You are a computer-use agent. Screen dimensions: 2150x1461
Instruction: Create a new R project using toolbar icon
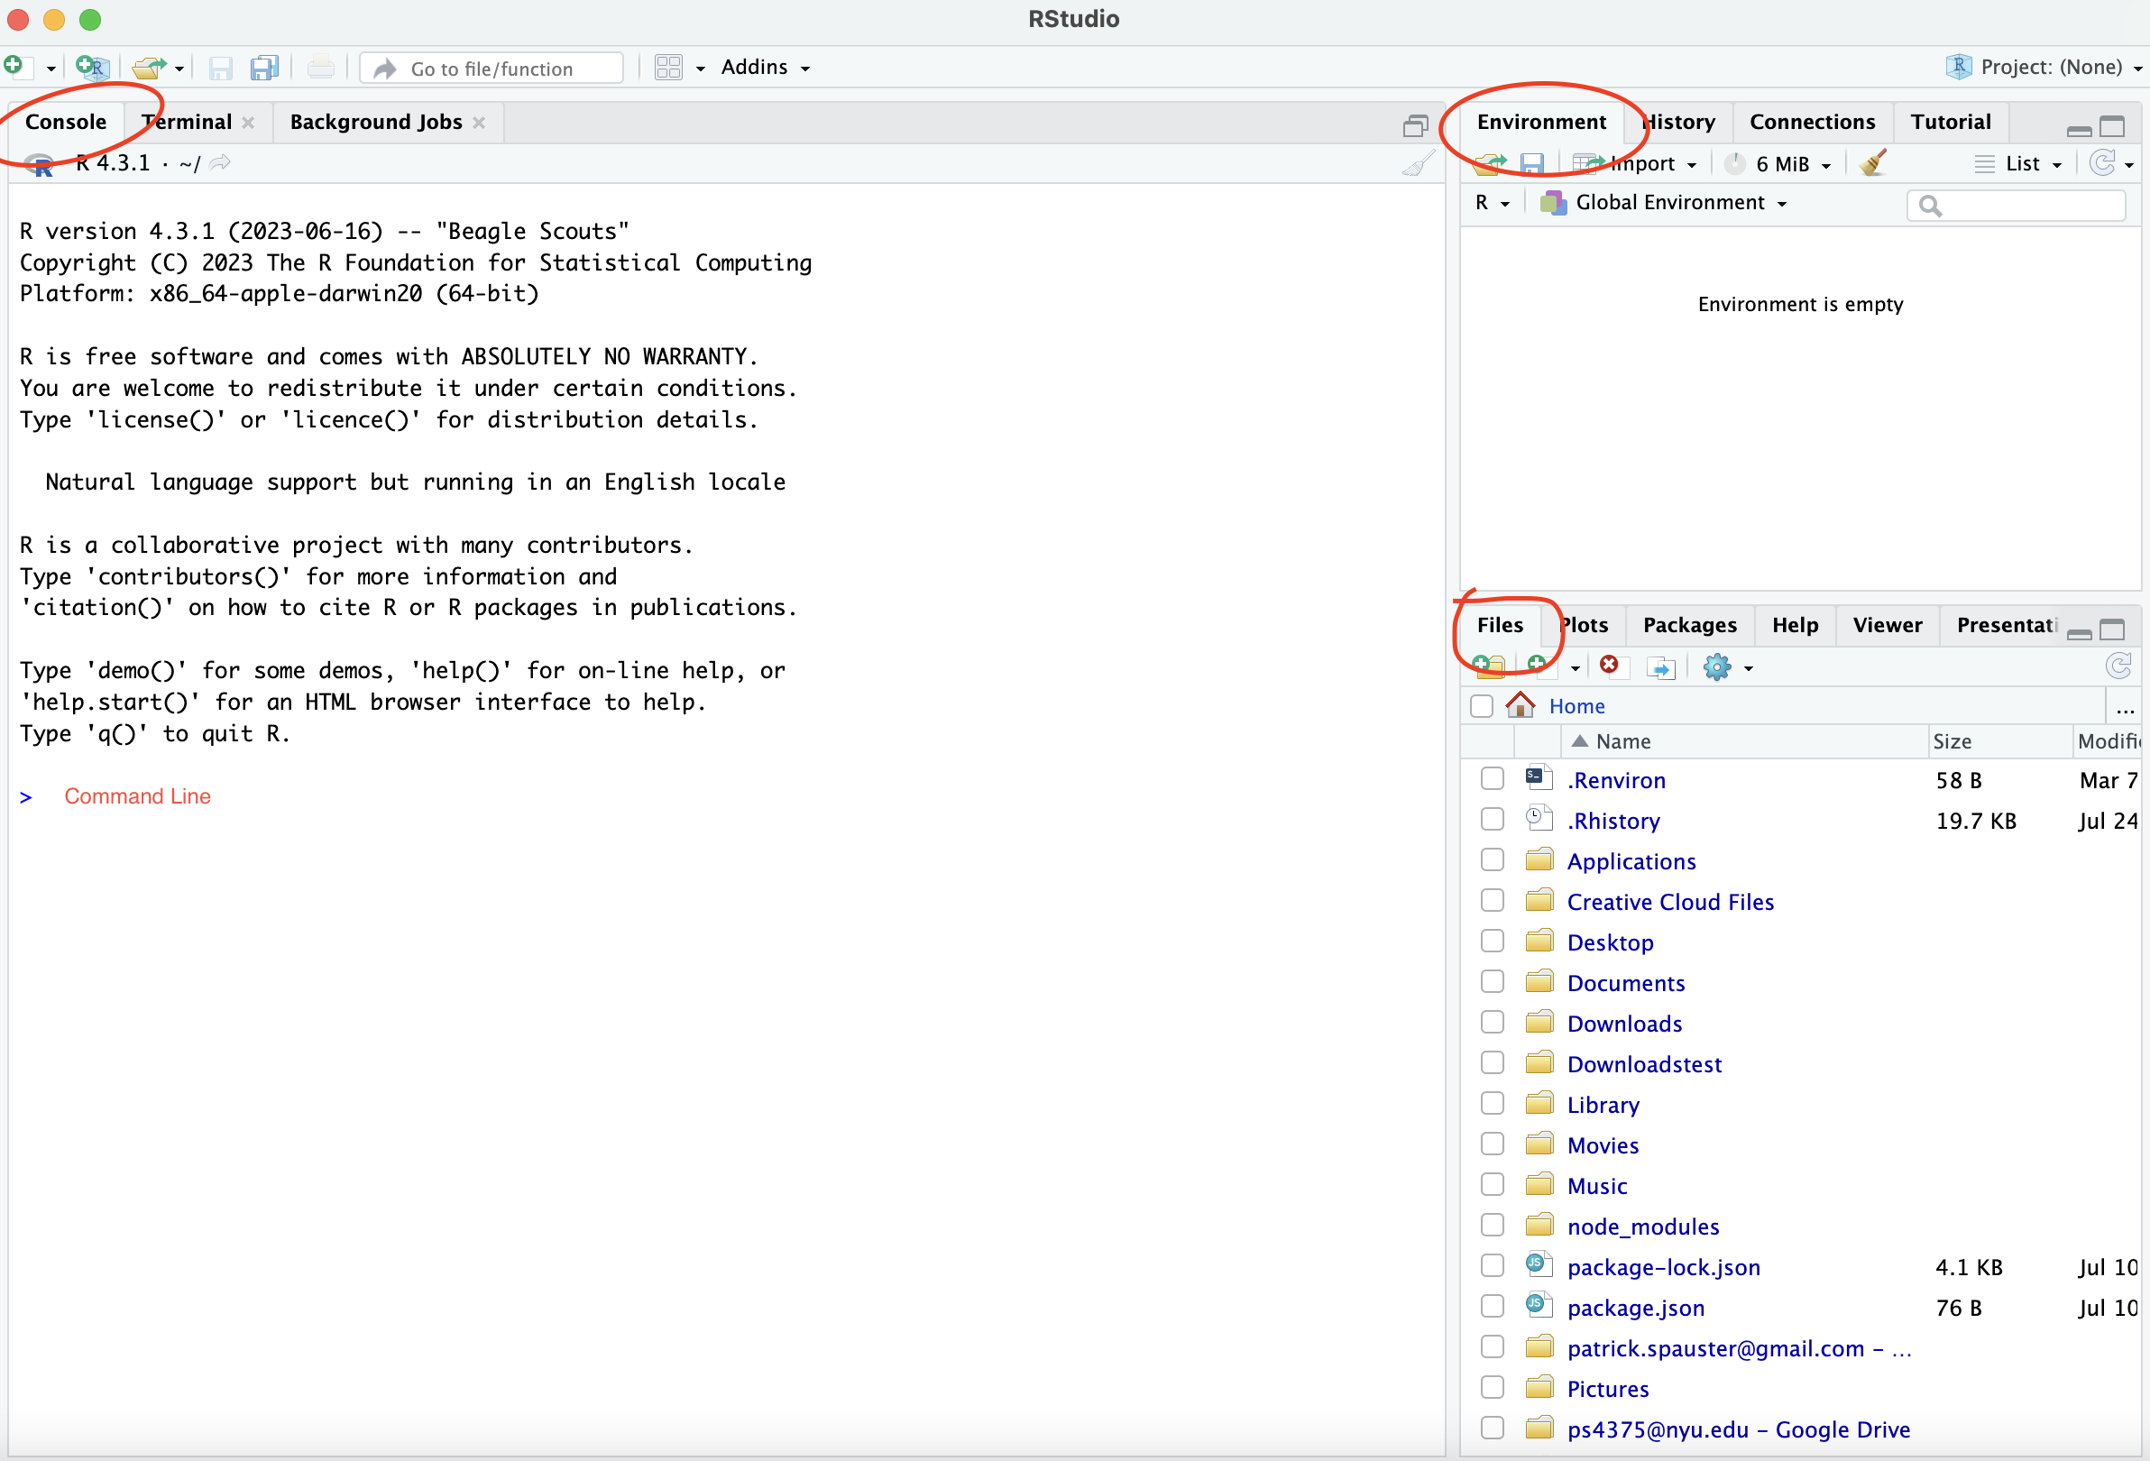pyautogui.click(x=90, y=66)
